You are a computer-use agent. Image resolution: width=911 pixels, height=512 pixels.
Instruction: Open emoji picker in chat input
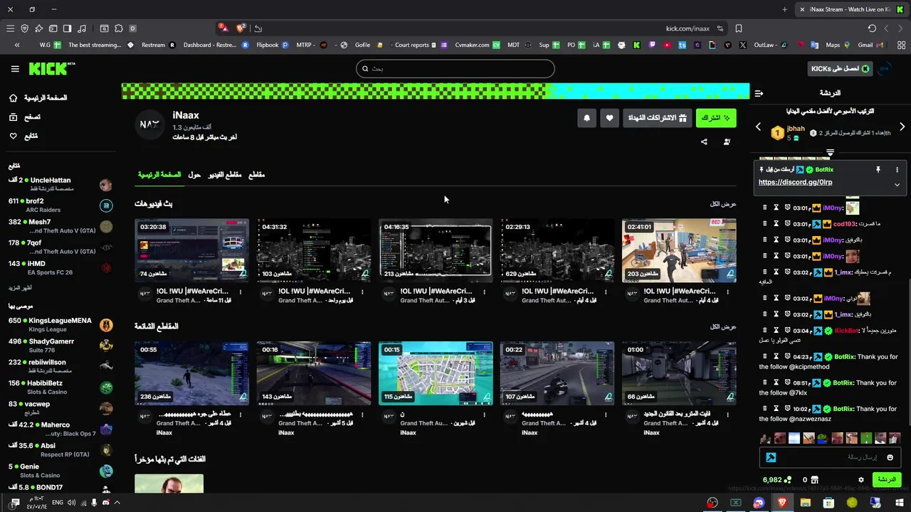point(890,457)
